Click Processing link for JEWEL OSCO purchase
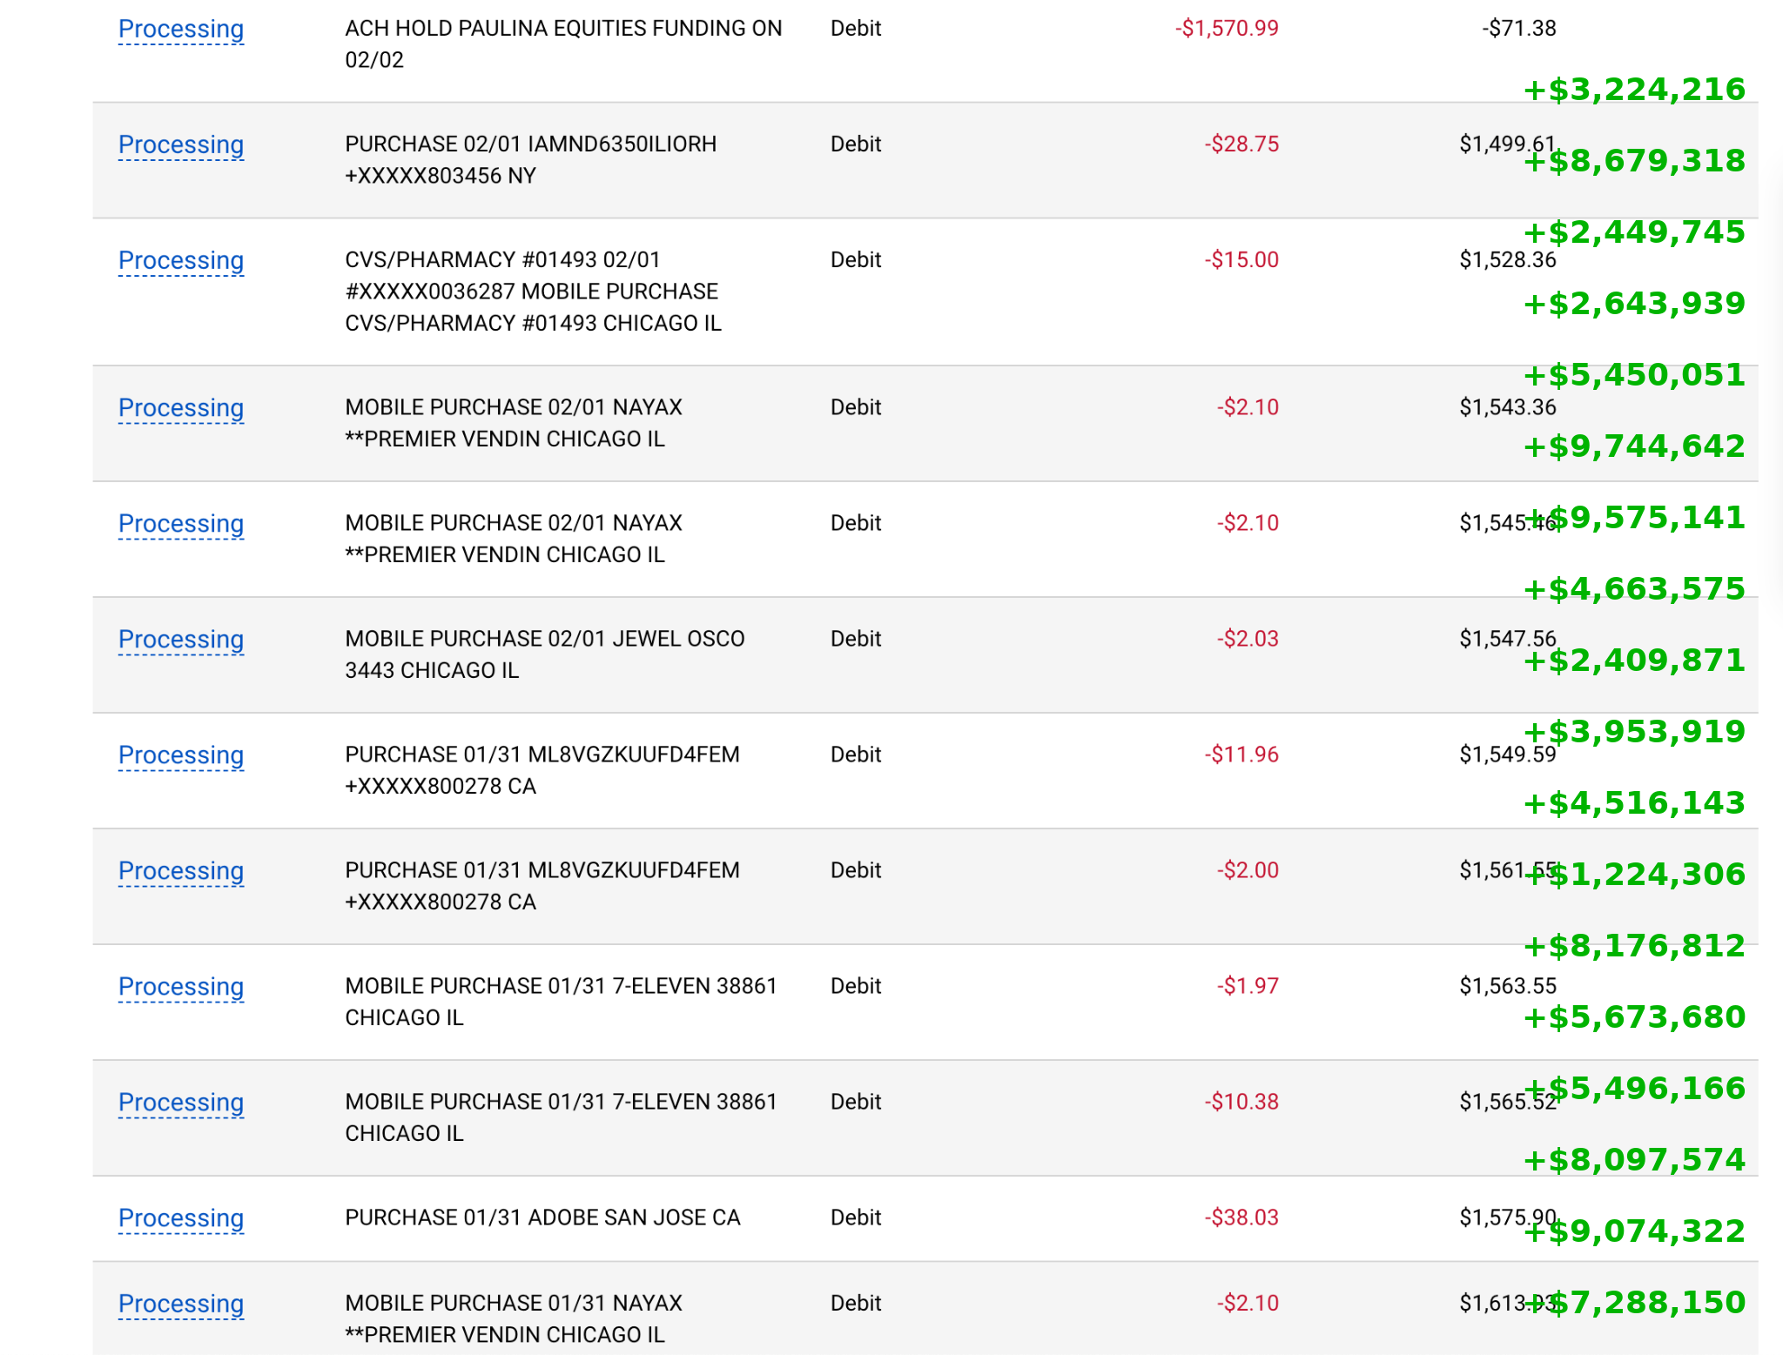This screenshot has width=1783, height=1355. (180, 639)
